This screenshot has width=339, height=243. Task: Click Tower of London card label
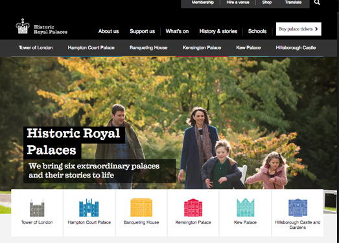37,222
